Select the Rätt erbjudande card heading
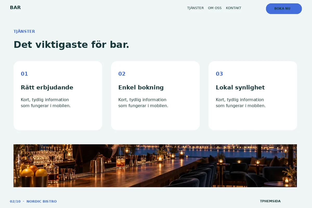Screen dimensions: 312x208 pos(47,87)
